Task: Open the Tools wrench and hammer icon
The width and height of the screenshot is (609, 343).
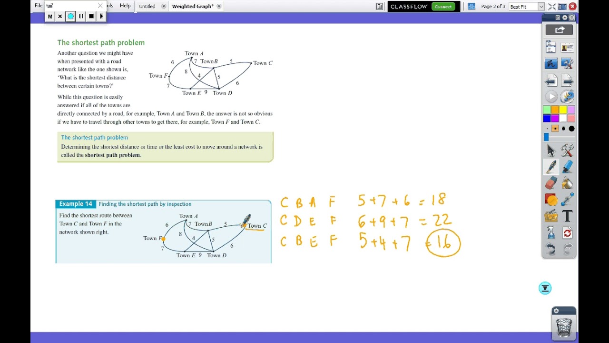Action: (x=567, y=151)
